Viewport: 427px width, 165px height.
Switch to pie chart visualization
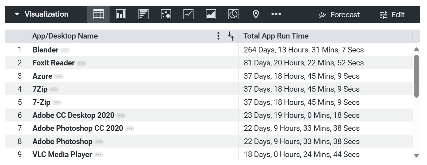pos(233,15)
